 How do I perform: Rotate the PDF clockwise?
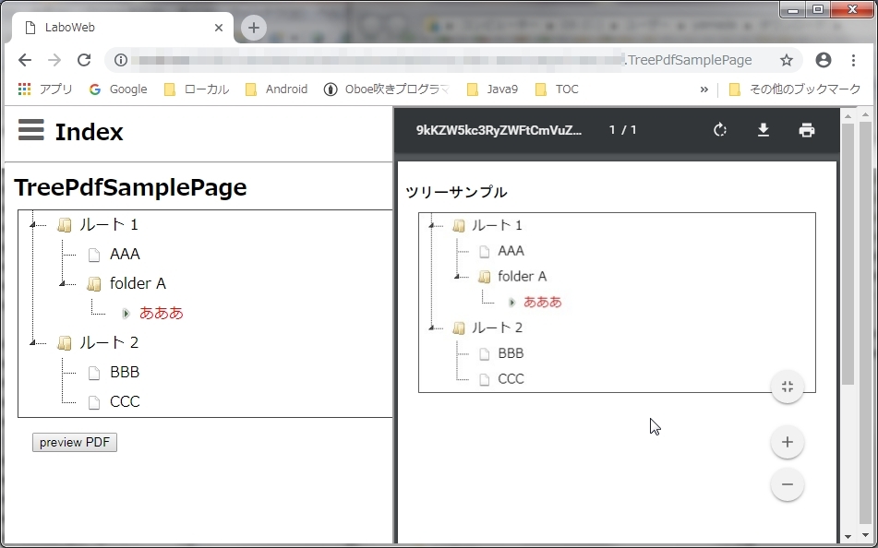point(720,130)
